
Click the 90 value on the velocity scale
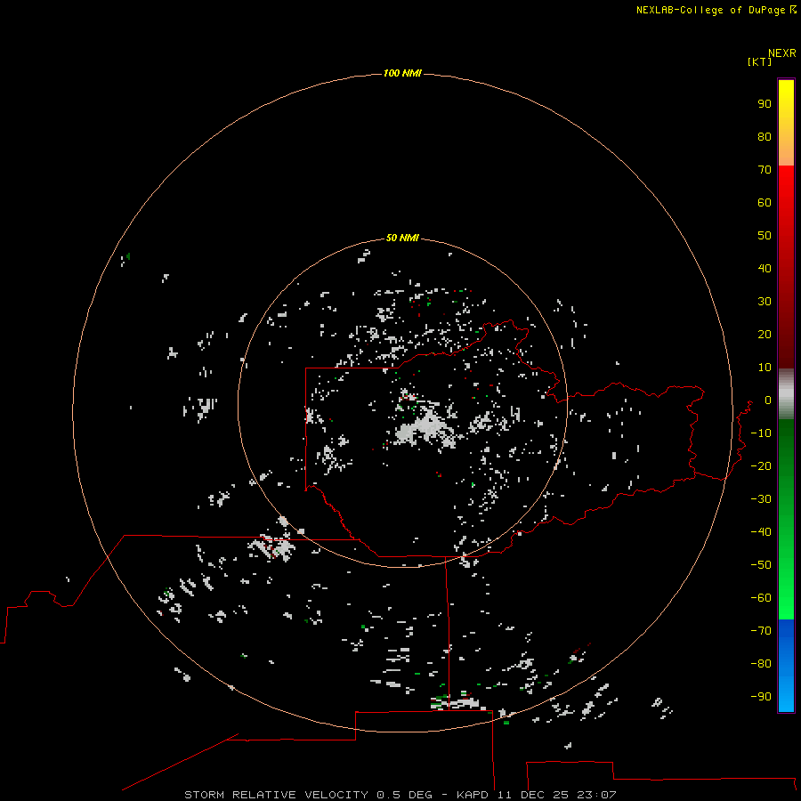click(x=765, y=104)
